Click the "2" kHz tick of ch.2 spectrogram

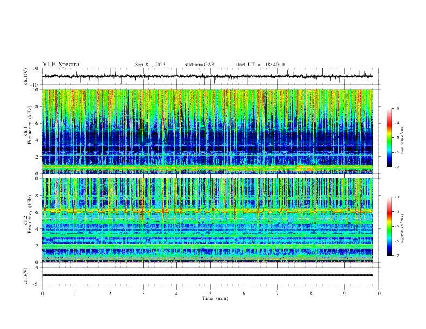[x=38, y=246]
